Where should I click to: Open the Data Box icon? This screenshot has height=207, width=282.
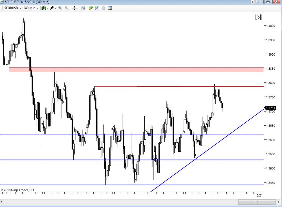pos(83,8)
